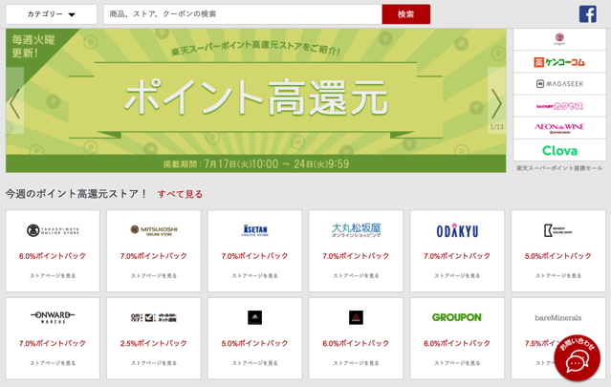Open the Beneish Online Shop logo

point(558,230)
